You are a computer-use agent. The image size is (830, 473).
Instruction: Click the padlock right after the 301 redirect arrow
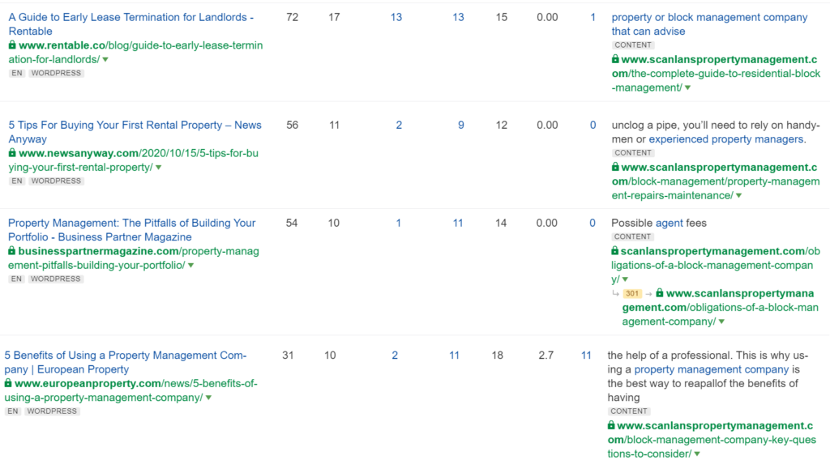click(x=659, y=293)
